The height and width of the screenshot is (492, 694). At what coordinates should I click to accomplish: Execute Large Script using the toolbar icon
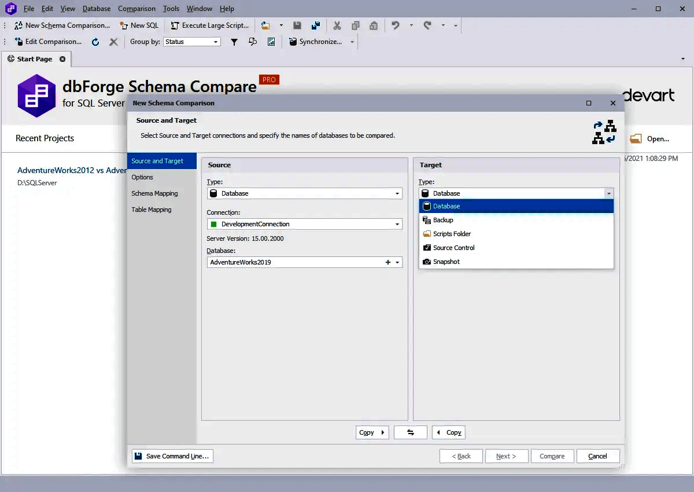[x=209, y=25]
